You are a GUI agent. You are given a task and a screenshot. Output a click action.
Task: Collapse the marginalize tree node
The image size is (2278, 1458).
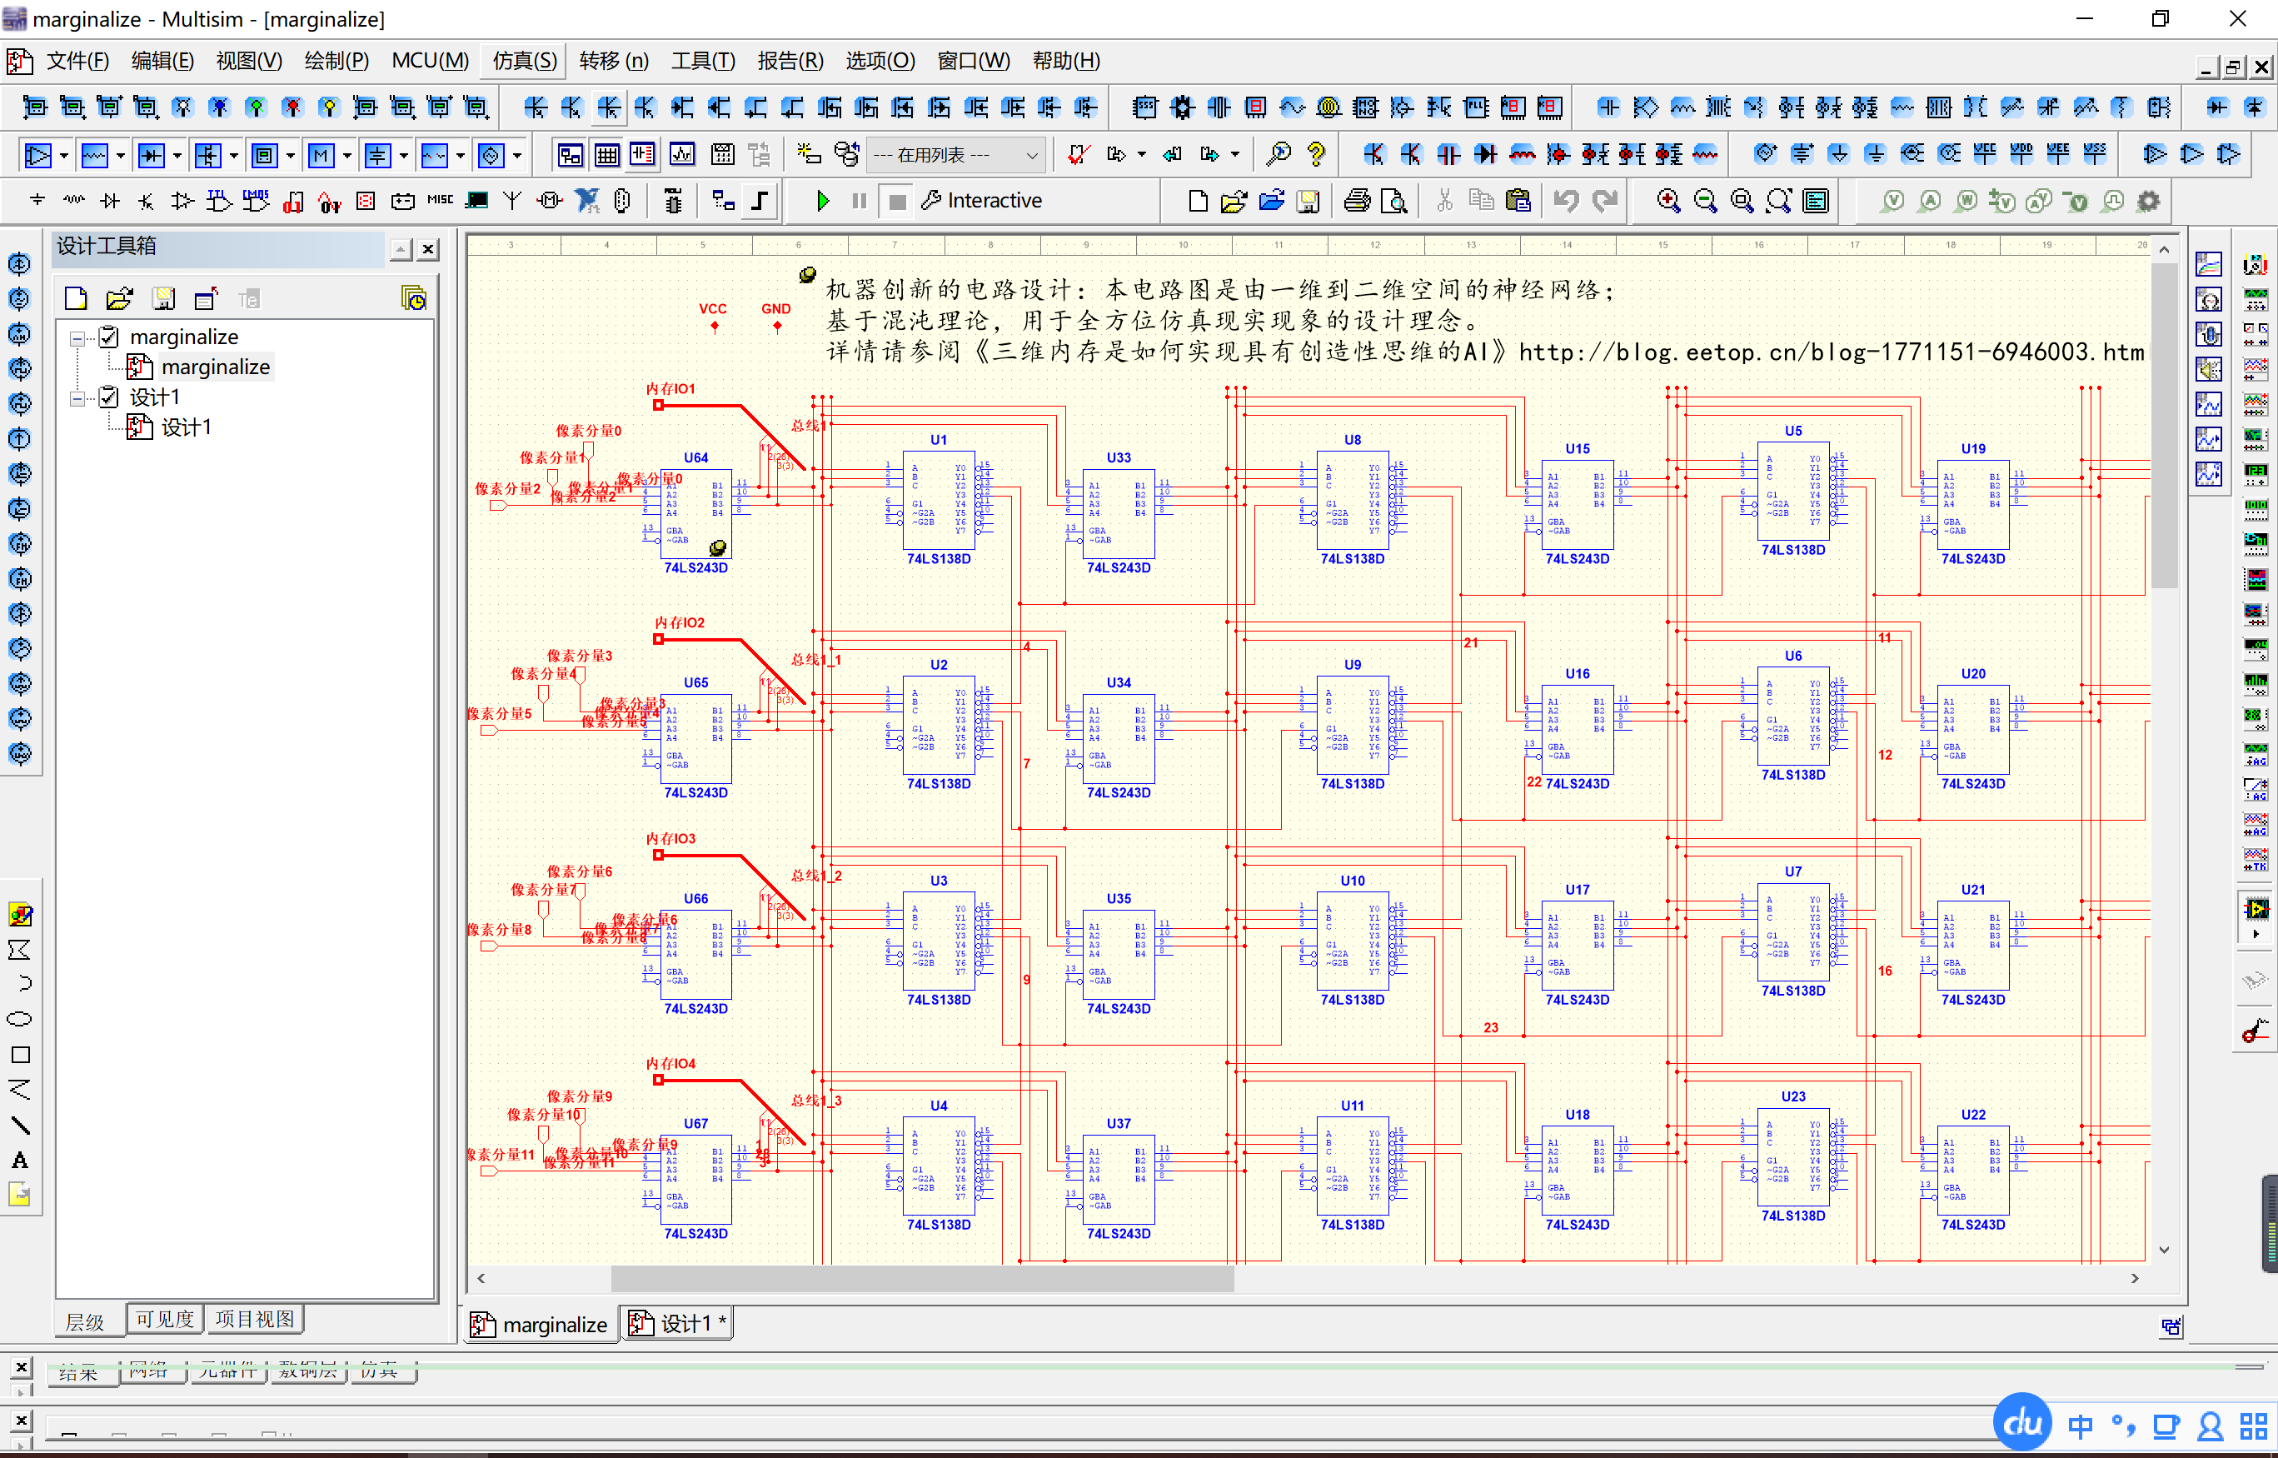[77, 337]
